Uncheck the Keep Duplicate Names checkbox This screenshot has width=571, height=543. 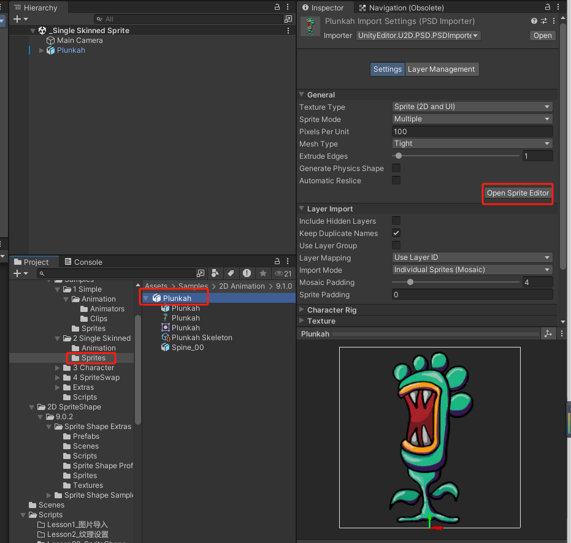coord(396,234)
